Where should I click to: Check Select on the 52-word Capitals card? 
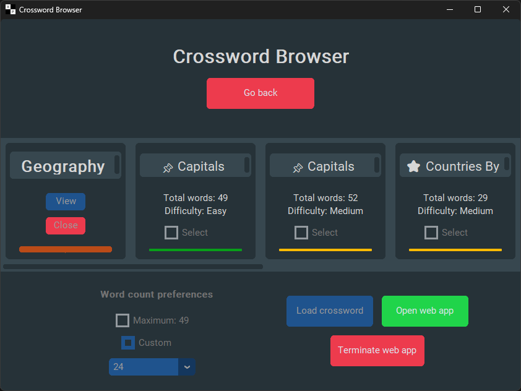click(301, 233)
